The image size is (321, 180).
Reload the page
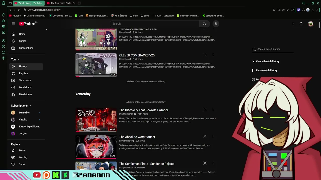(x=19, y=10)
